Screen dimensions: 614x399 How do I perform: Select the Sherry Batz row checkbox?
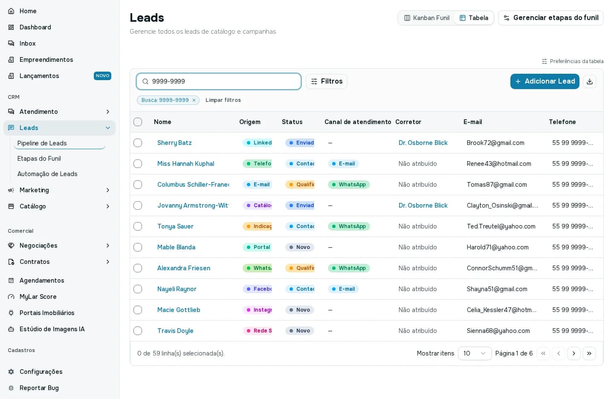[x=138, y=143]
